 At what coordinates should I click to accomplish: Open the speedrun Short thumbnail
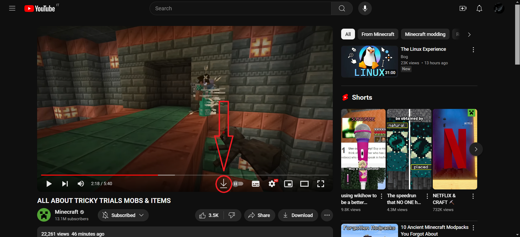(409, 149)
